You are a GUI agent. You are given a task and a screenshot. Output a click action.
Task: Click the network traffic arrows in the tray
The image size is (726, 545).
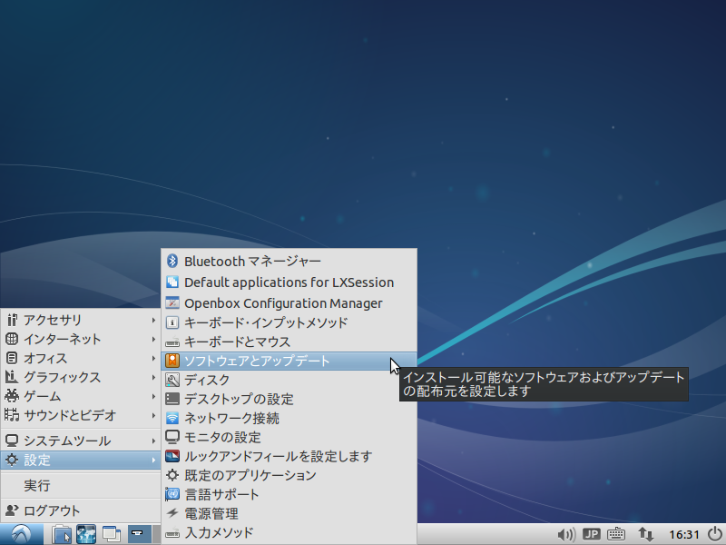point(647,534)
